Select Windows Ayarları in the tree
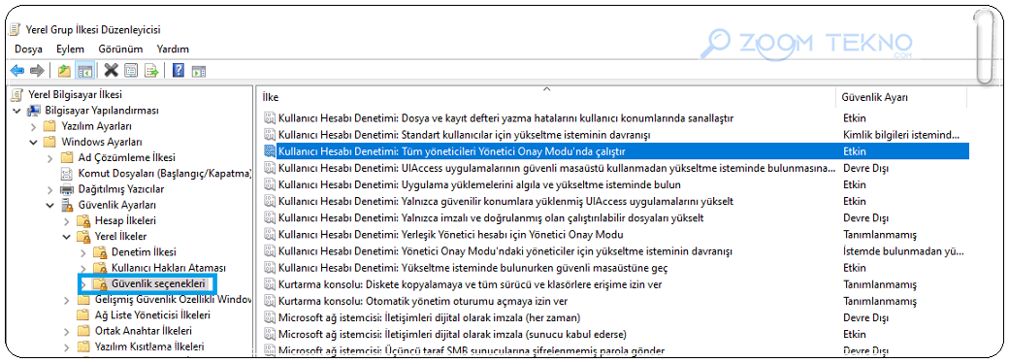Screen dimensions: 1009x363 pos(102,143)
